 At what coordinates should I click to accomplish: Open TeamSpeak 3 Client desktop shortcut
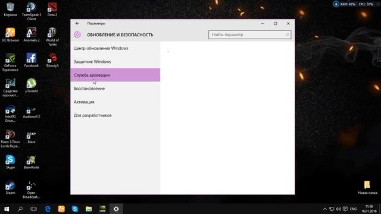32,11
